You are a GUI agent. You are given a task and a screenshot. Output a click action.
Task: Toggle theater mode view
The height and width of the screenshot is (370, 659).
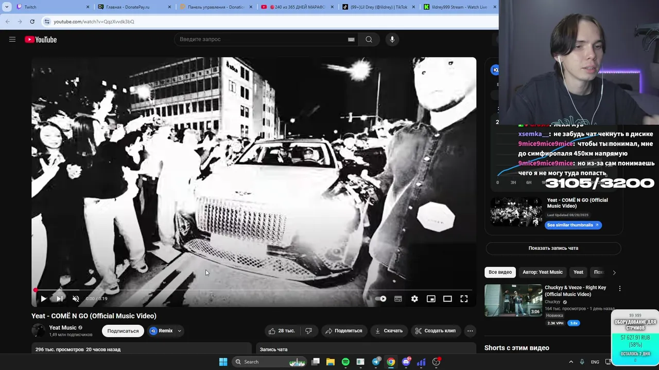(447, 299)
